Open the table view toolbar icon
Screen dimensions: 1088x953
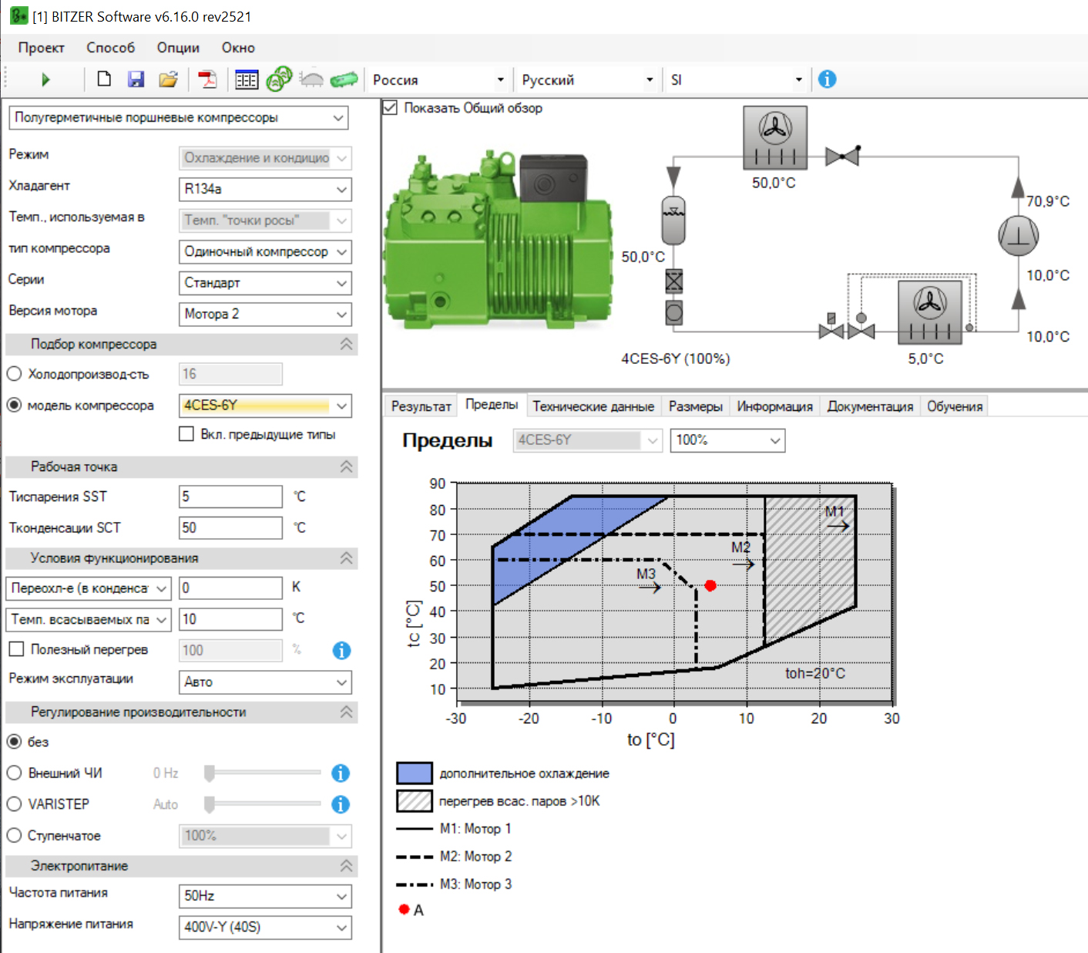(247, 79)
